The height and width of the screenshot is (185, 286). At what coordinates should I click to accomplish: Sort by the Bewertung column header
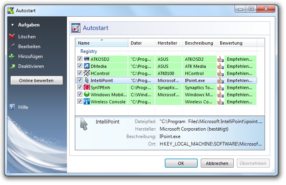[x=237, y=43]
